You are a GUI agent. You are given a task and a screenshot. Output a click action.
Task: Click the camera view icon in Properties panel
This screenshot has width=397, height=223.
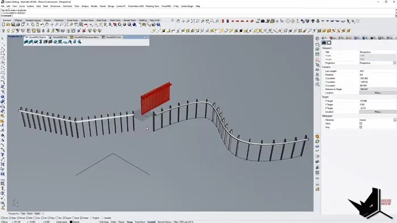coord(324,42)
